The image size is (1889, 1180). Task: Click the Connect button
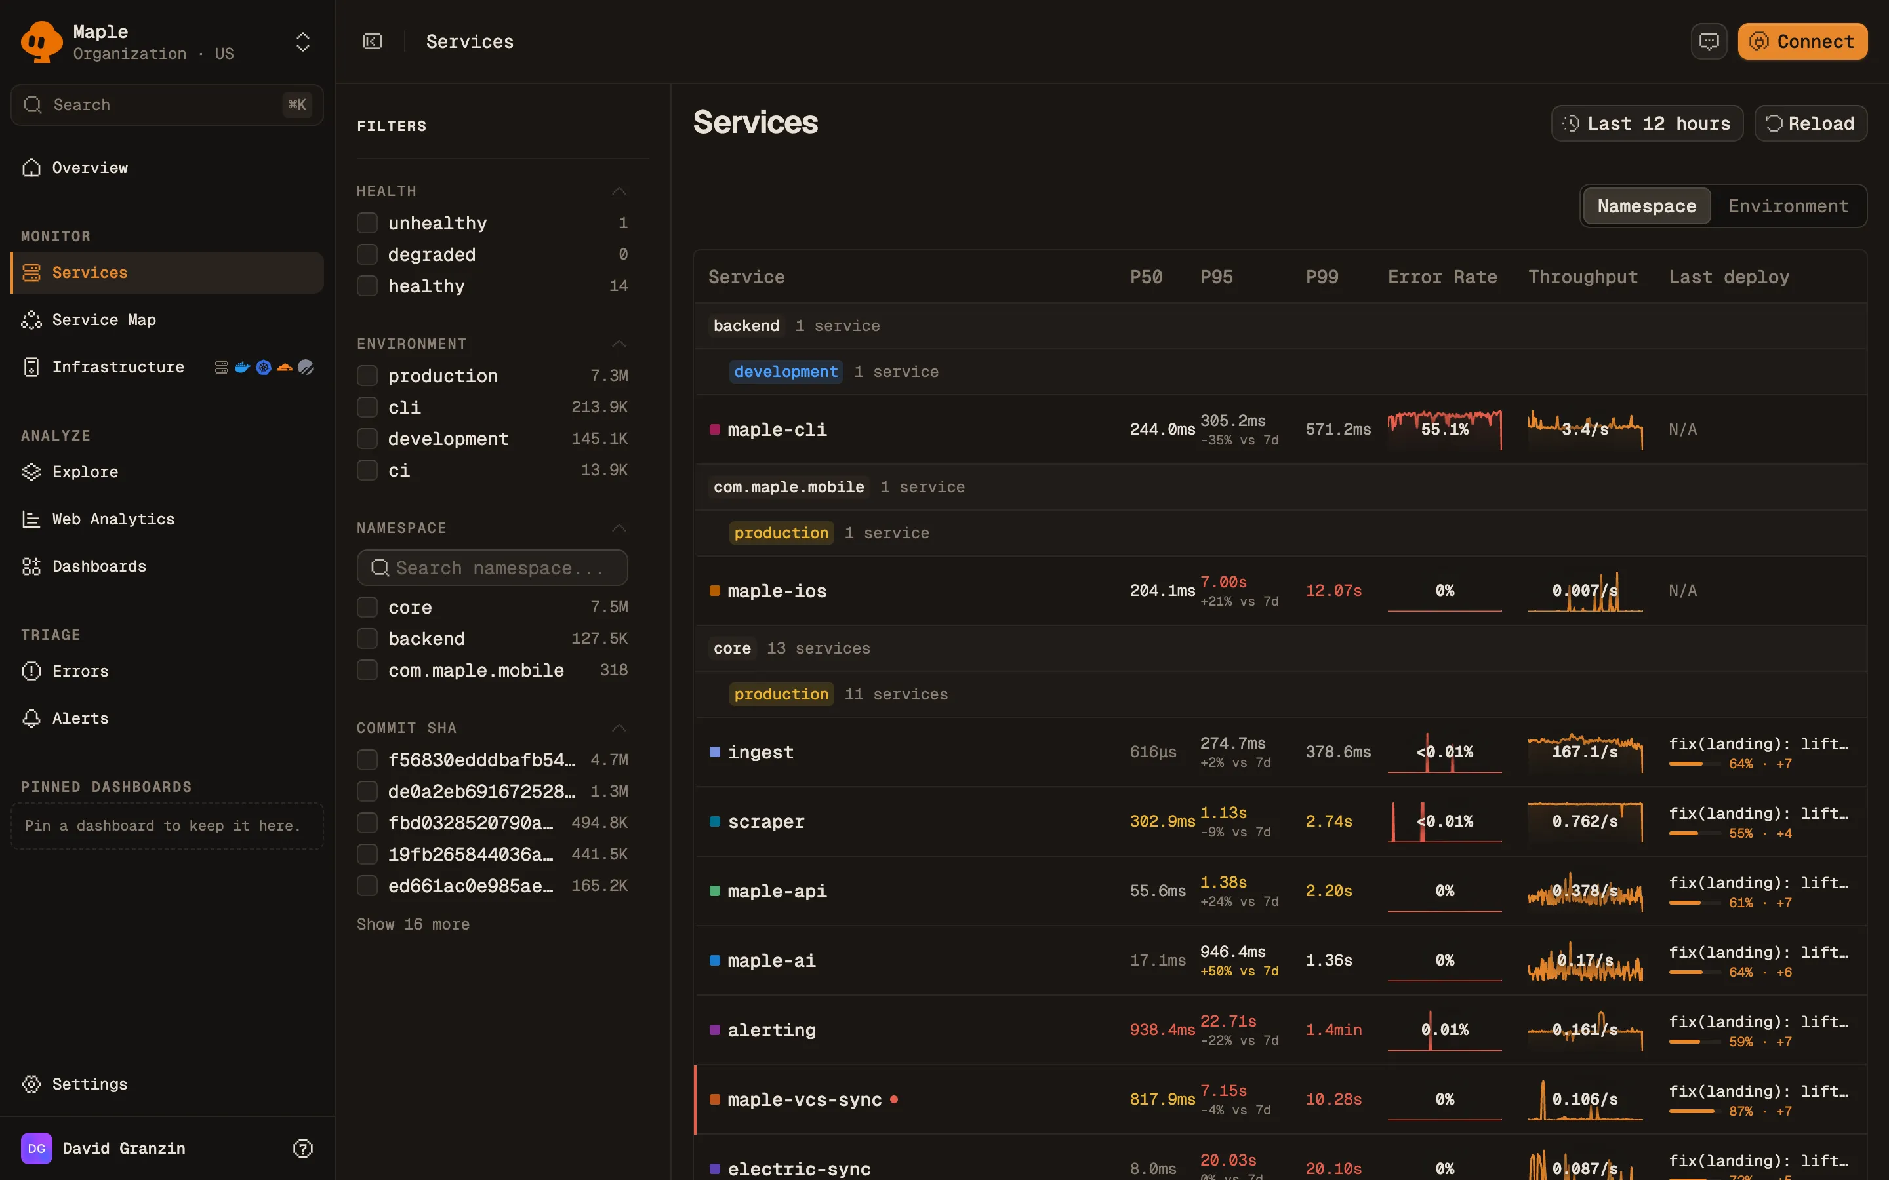[x=1802, y=41]
